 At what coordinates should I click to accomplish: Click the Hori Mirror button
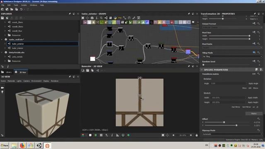point(236,107)
